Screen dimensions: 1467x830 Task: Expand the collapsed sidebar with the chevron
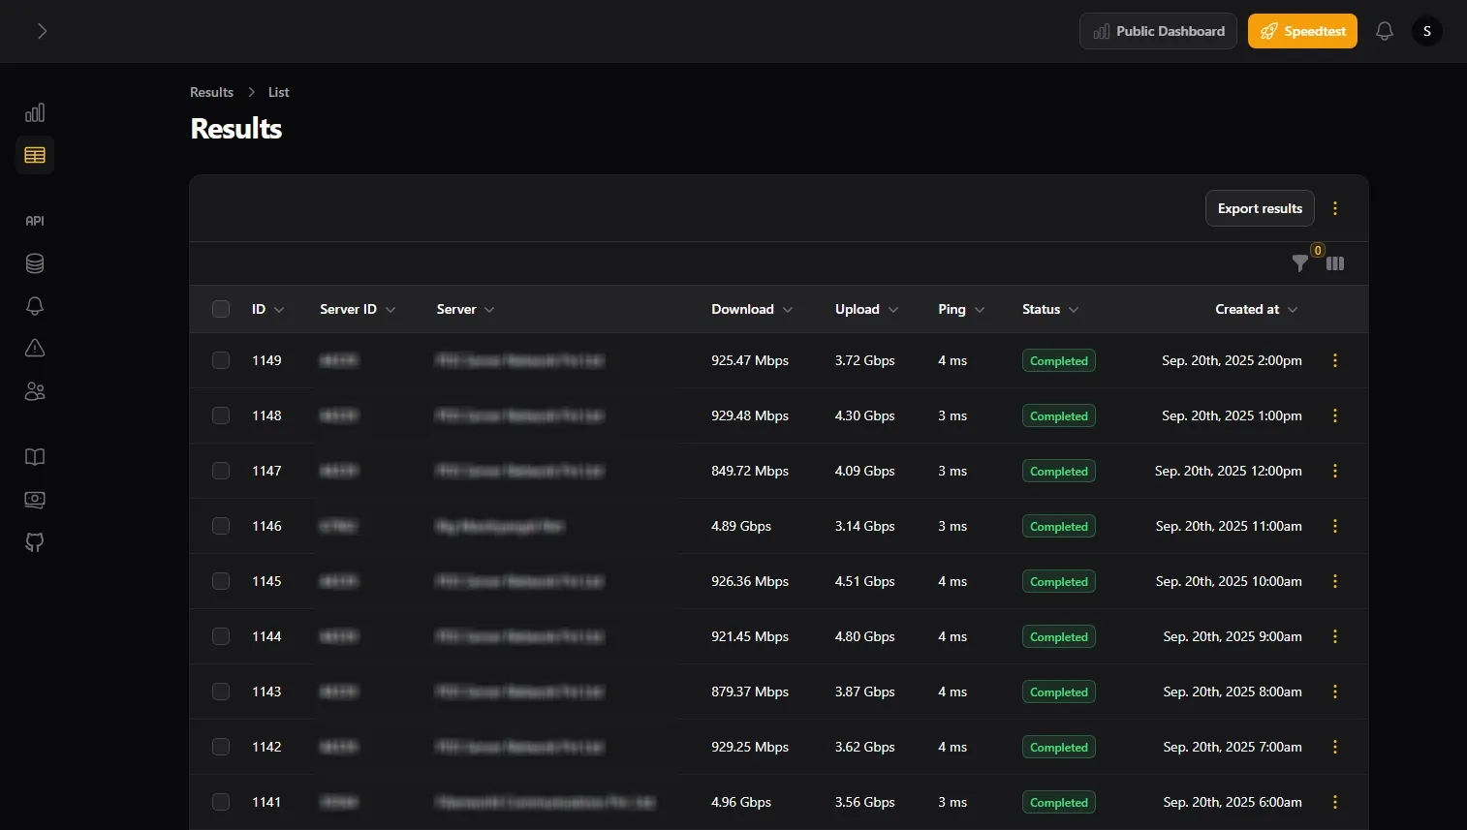(x=42, y=31)
